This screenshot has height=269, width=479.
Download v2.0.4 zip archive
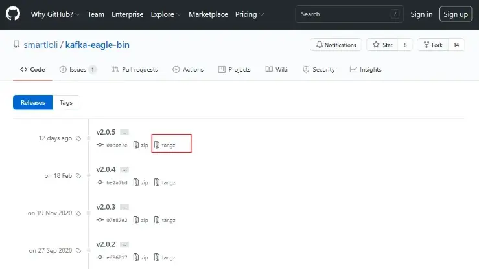coord(141,182)
